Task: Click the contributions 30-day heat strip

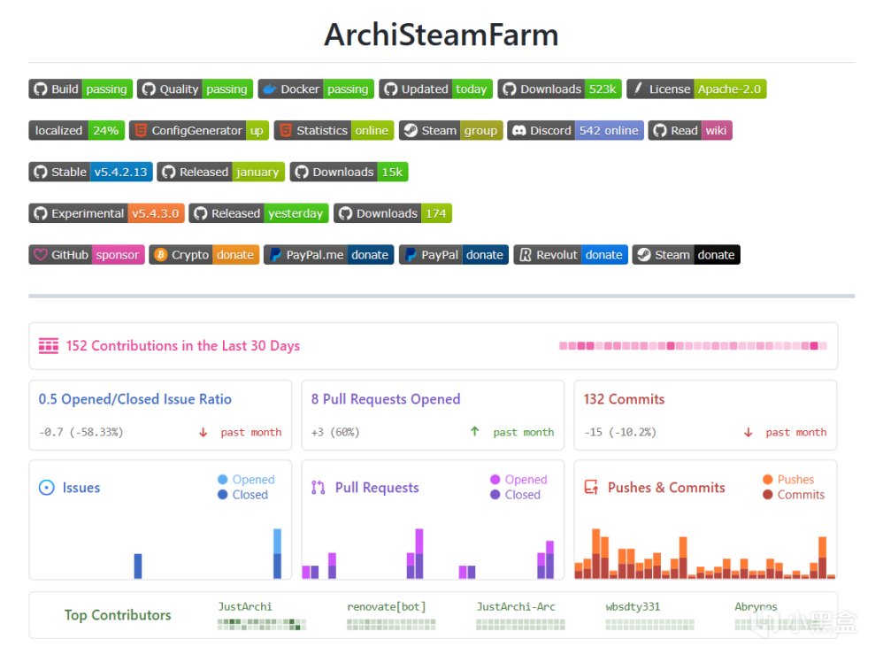Action: pos(694,346)
